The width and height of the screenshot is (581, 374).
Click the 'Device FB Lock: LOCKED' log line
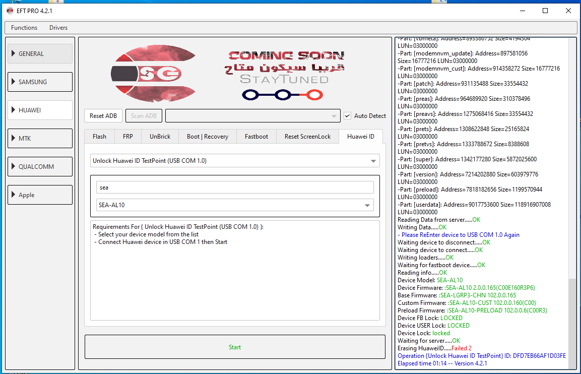(x=430, y=318)
